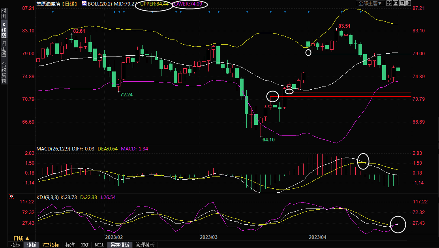Image resolution: width=439 pixels, height=248 pixels.
Task: Click the 另存模板 button
Action: 120,245
